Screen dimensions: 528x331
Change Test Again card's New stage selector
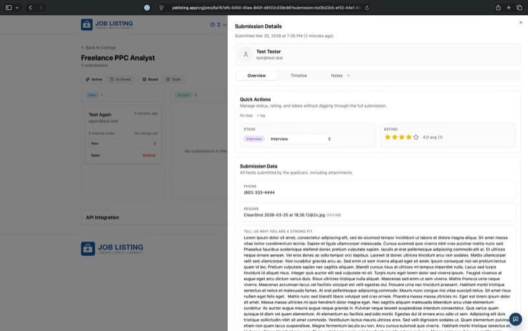(x=123, y=143)
